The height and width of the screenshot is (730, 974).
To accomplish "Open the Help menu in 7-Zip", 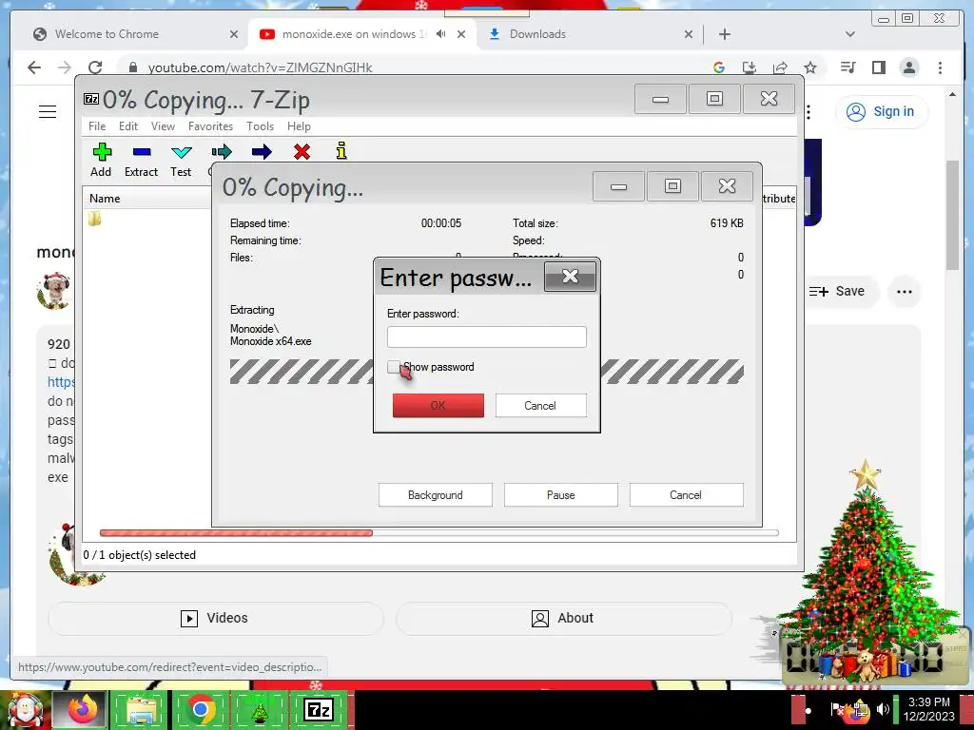I will click(x=299, y=126).
